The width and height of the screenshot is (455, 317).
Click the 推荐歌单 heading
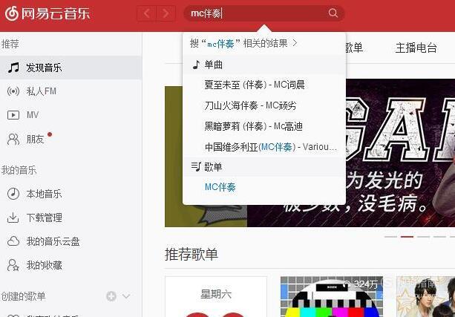point(192,255)
